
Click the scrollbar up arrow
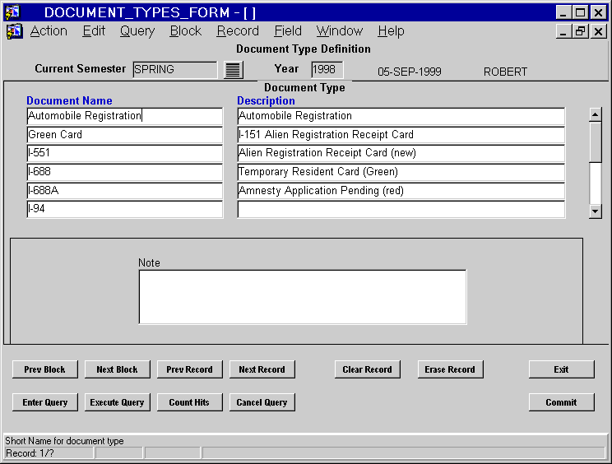coord(596,114)
